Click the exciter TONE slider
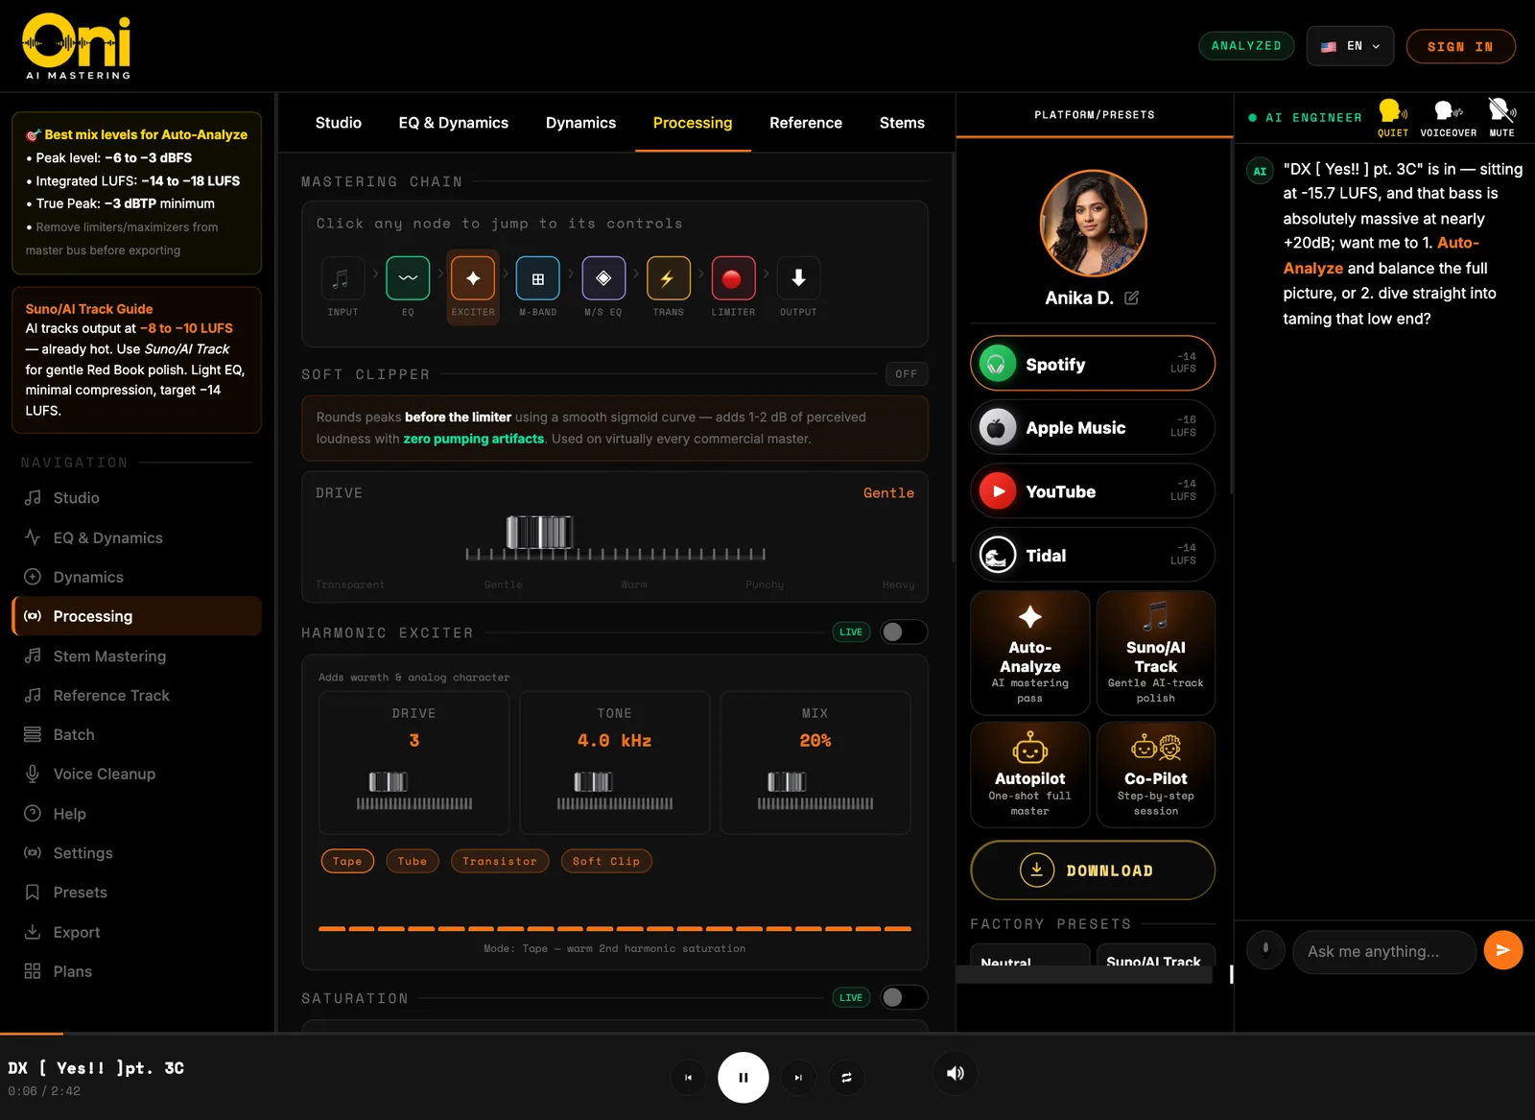Image resolution: width=1535 pixels, height=1120 pixels. point(615,792)
